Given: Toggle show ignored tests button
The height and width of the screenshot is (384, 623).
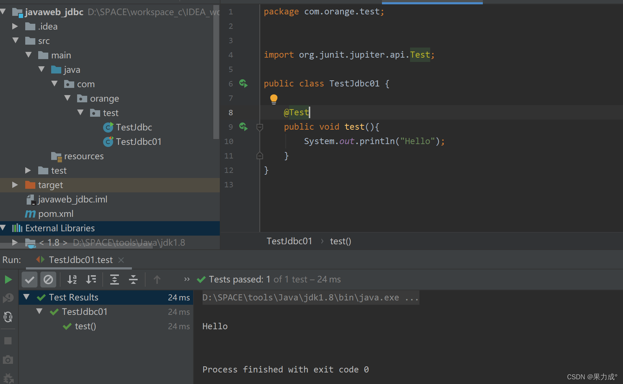Looking at the screenshot, I should (x=48, y=280).
